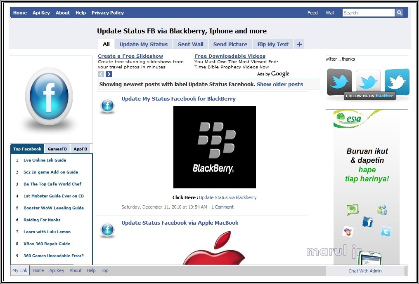Click the previous ad arrow

pos(101,74)
